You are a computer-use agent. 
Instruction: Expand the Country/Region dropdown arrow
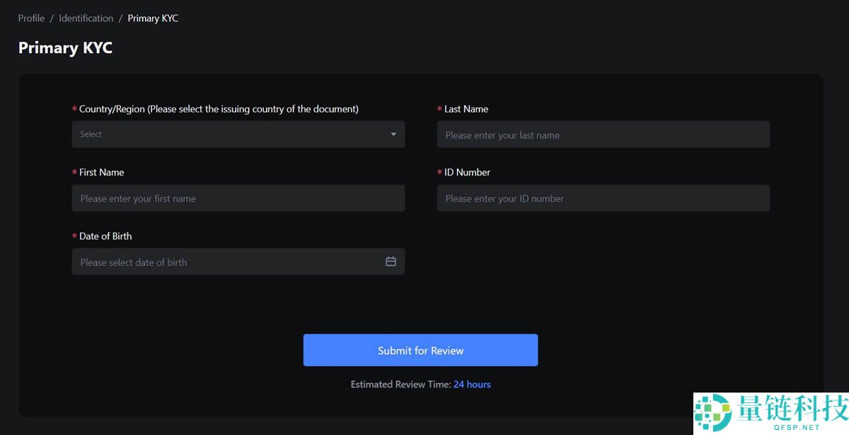393,134
